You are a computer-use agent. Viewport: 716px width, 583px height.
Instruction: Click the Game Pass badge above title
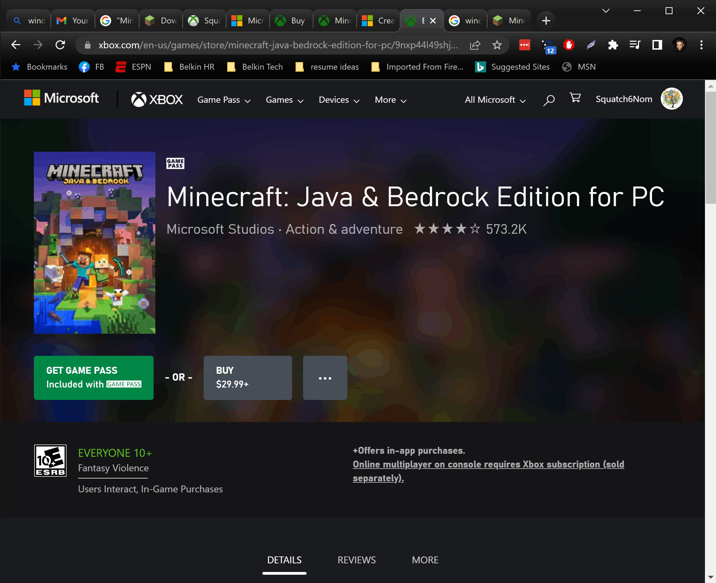point(175,163)
